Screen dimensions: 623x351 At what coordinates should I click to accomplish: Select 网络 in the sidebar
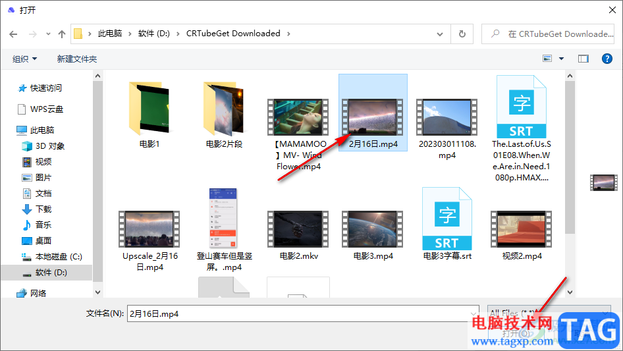(x=32, y=293)
